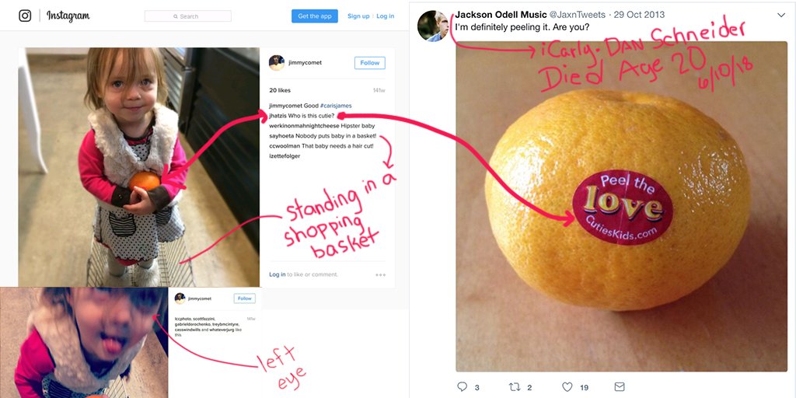796x398 pixels.
Task: Like the tweet with the heart icon
Action: click(567, 387)
